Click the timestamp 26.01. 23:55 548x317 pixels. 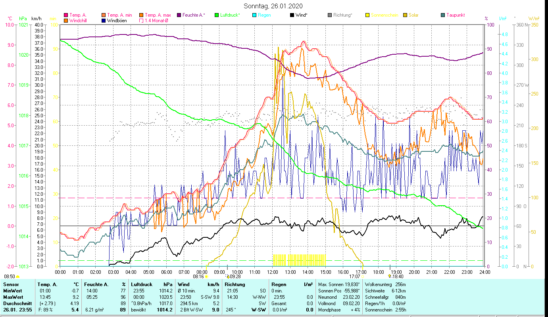(x=18, y=310)
